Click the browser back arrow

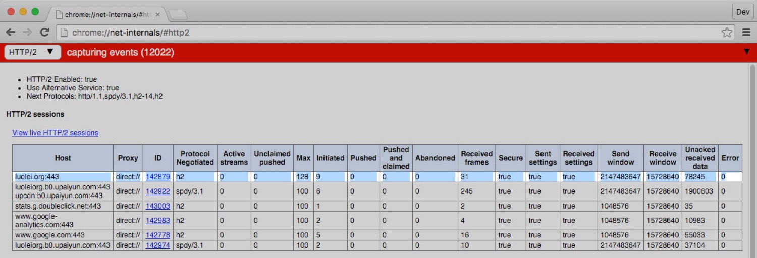[x=10, y=33]
